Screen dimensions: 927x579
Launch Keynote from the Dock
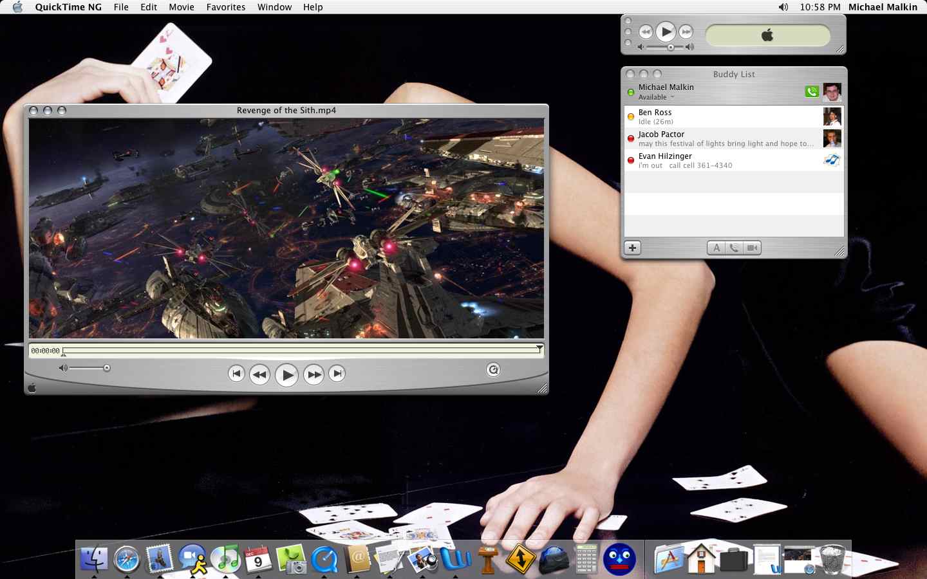[488, 558]
